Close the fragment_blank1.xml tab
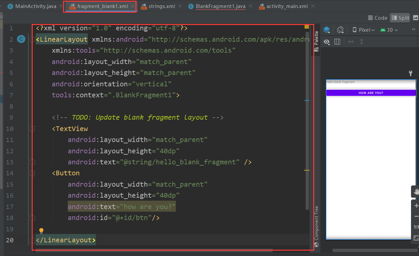This screenshot has height=256, width=419. pos(133,6)
